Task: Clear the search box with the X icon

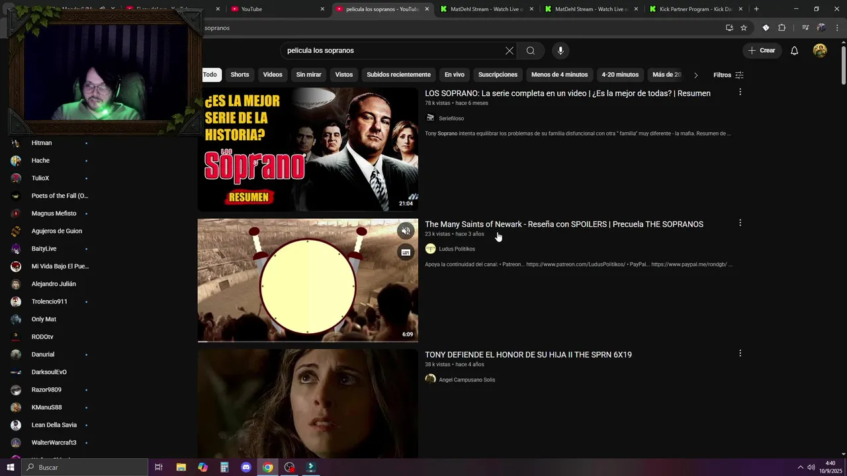Action: coord(510,51)
